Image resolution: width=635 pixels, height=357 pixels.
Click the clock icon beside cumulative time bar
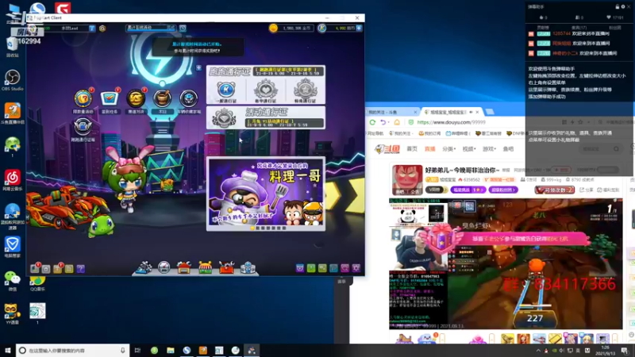coord(183,28)
